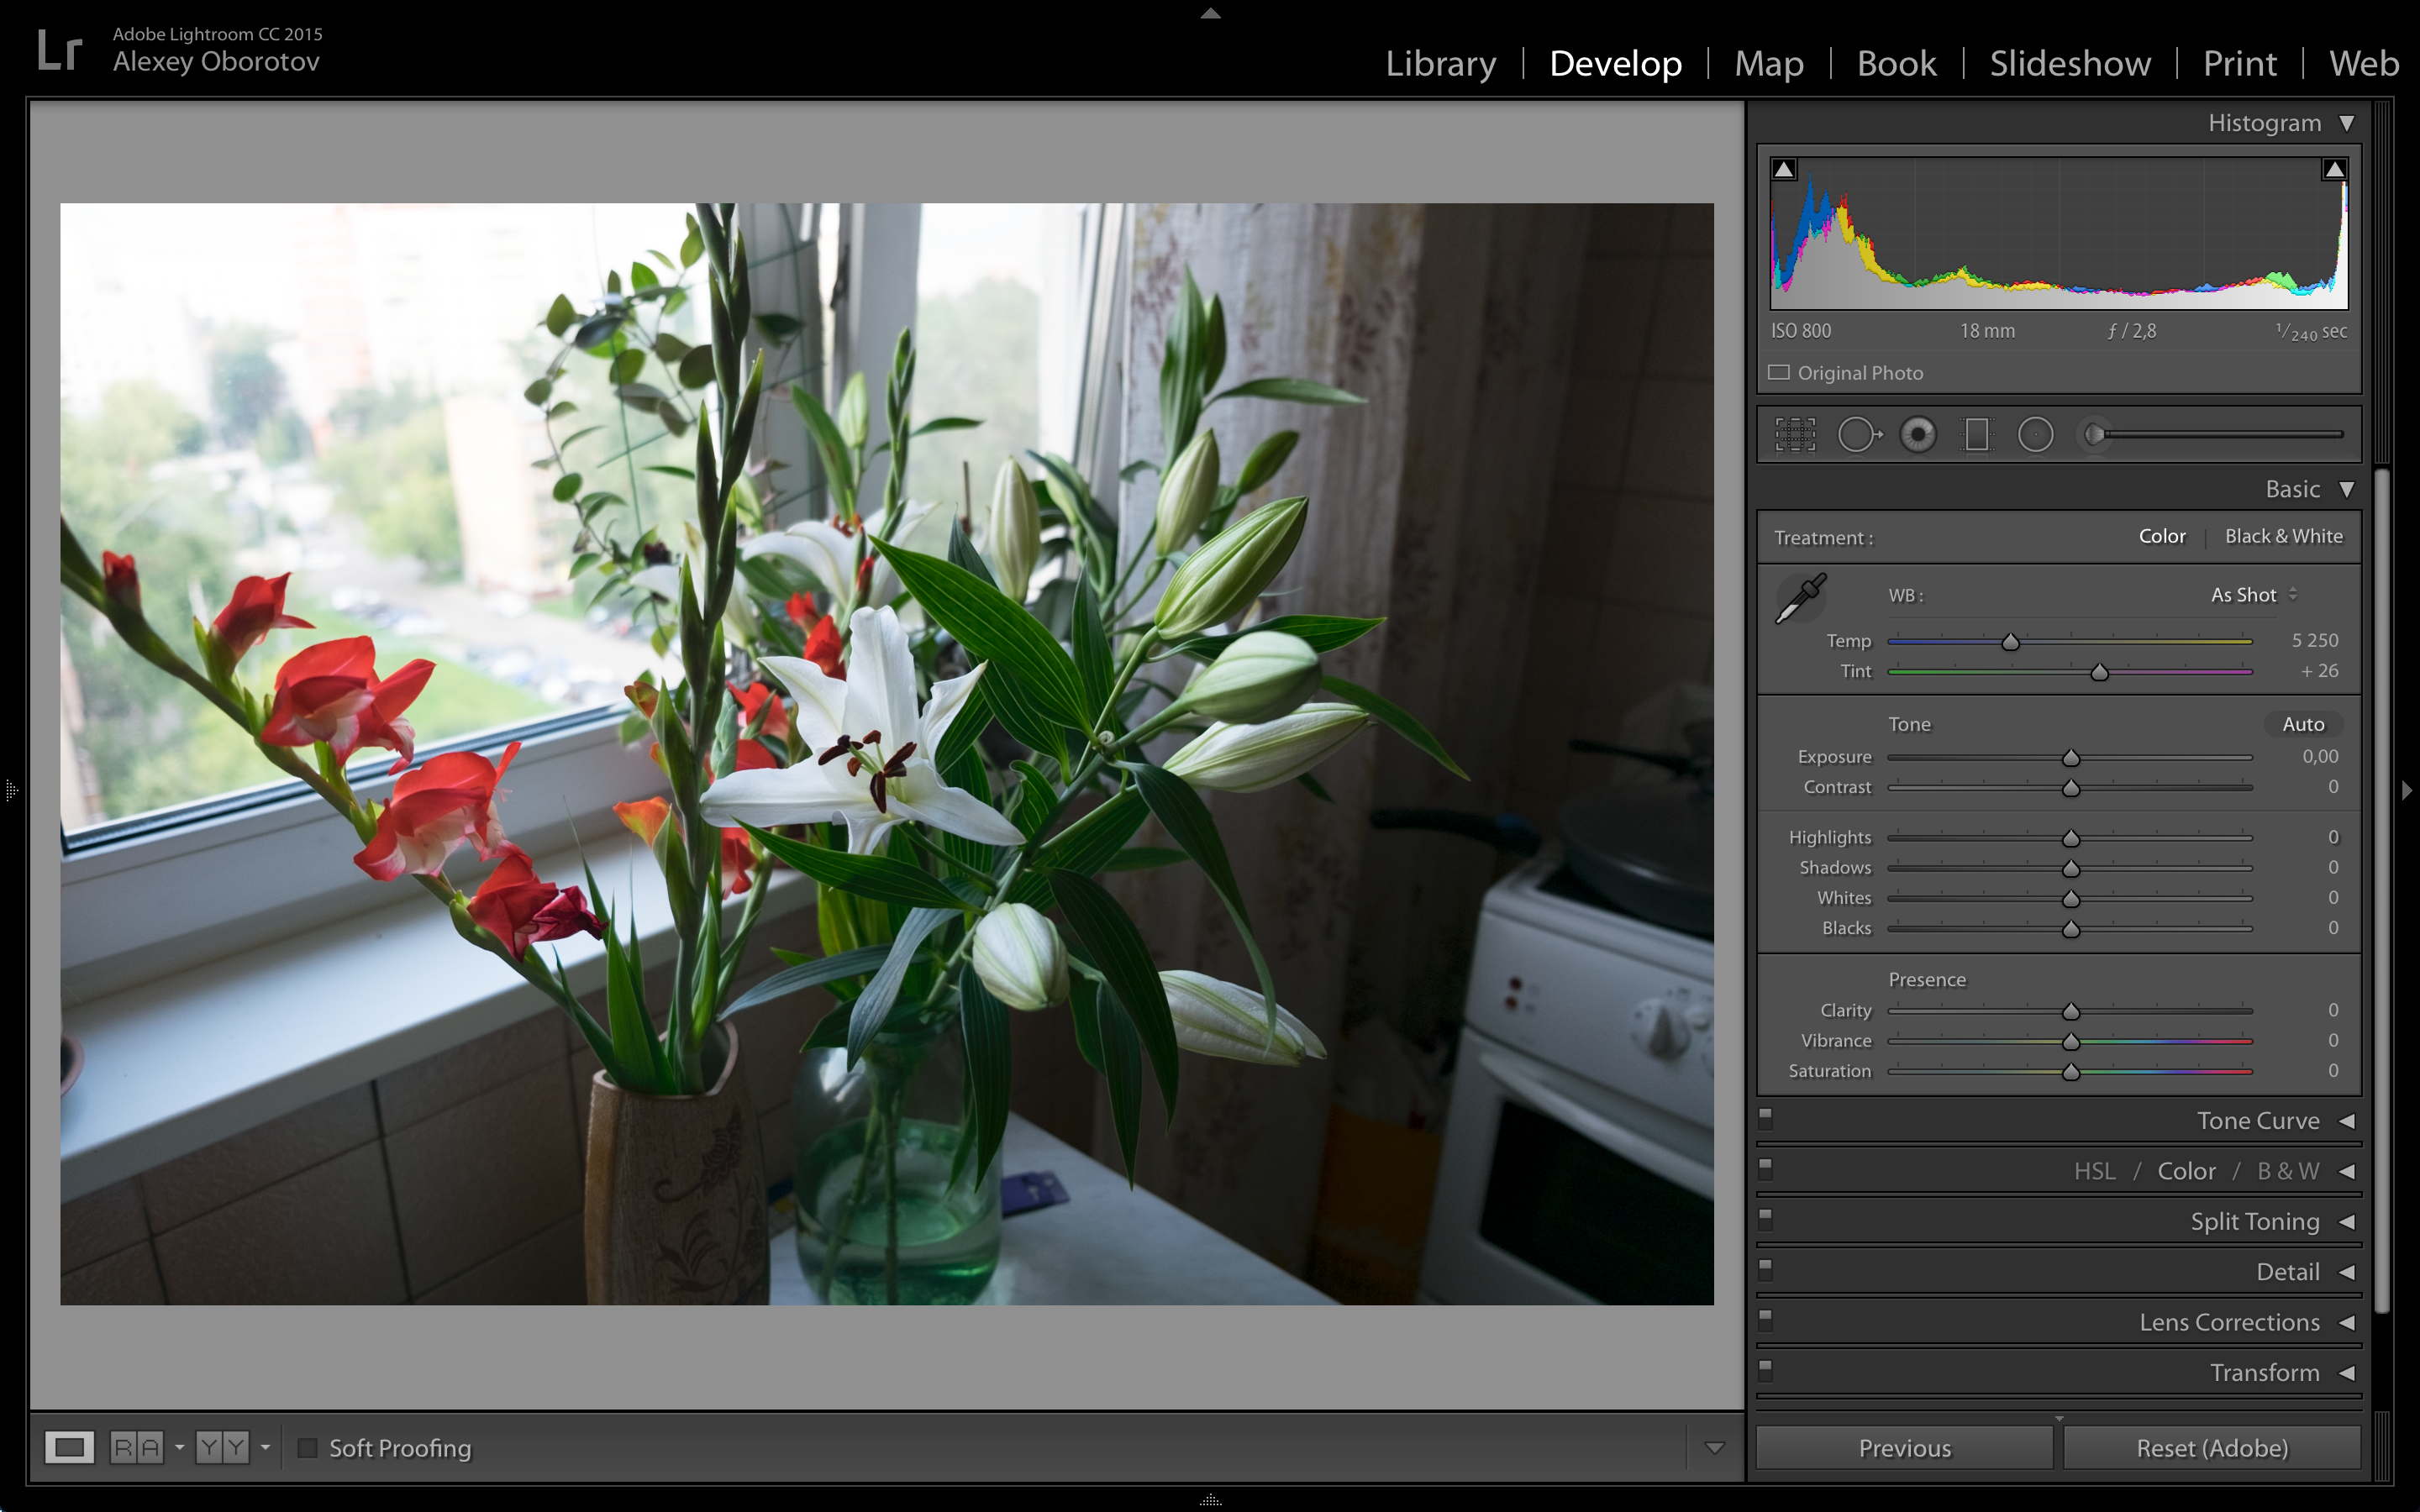2420x1512 pixels.
Task: Click the Reset Adobe button
Action: pos(2211,1446)
